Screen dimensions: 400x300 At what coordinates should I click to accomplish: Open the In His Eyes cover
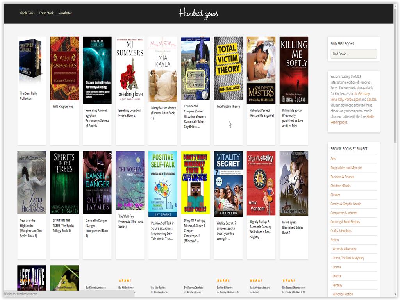point(294,184)
